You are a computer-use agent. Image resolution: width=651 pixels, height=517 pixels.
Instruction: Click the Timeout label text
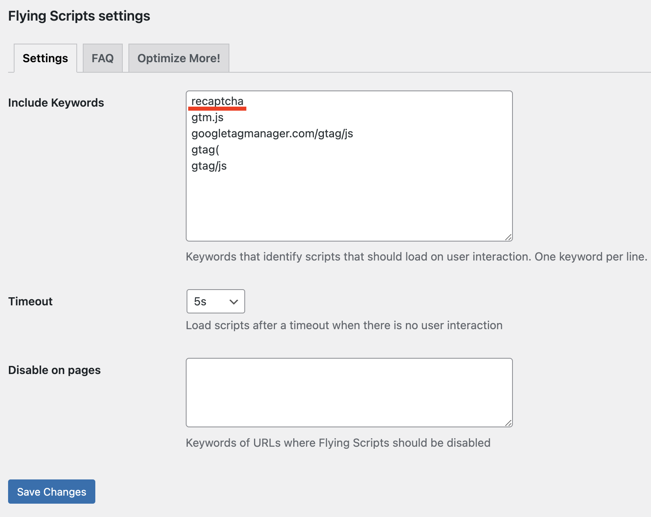click(30, 301)
